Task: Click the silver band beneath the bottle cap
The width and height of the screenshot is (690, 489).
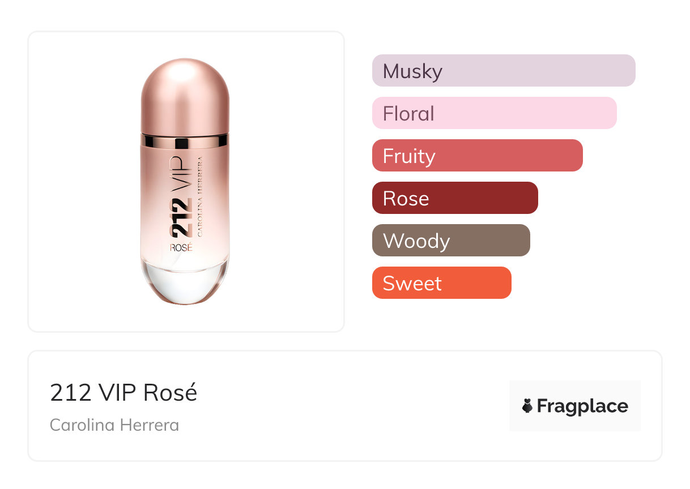Action: pos(185,141)
